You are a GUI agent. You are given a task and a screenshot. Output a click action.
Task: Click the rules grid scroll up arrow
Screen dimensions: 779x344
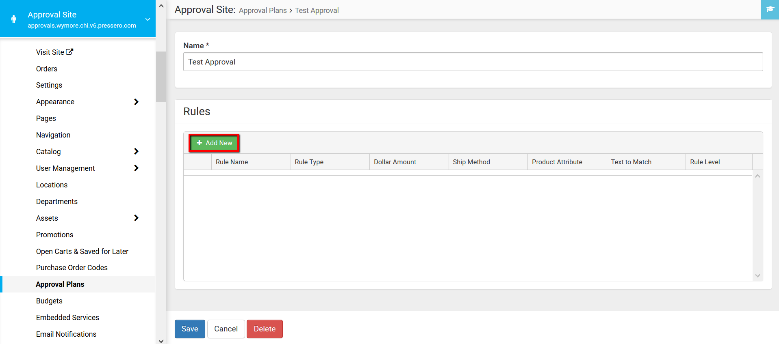[757, 176]
